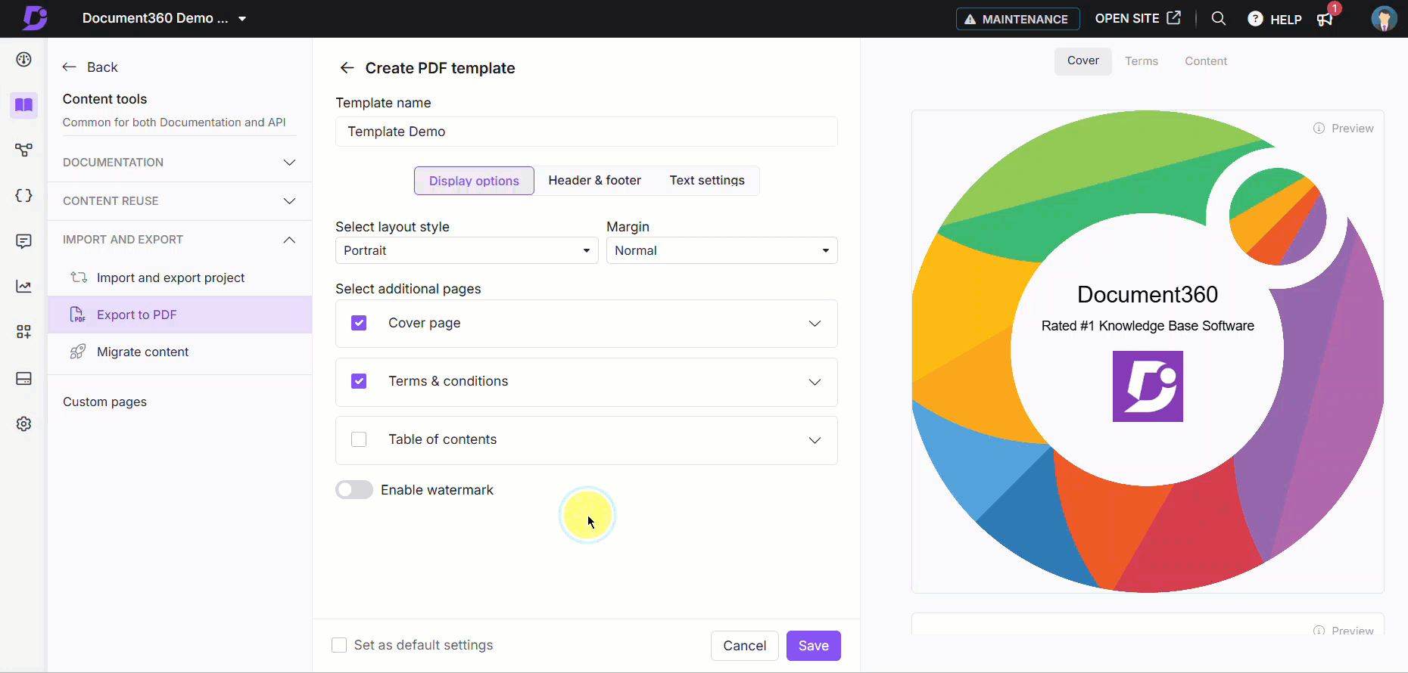1408x673 pixels.
Task: Click the Template name input field
Action: tap(586, 132)
